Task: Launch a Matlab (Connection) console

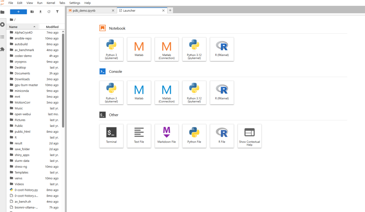Action: tap(167, 93)
